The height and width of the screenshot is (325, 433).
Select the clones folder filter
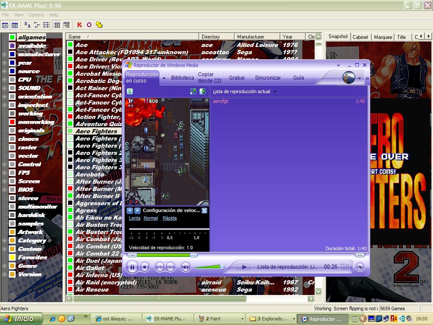[28, 139]
